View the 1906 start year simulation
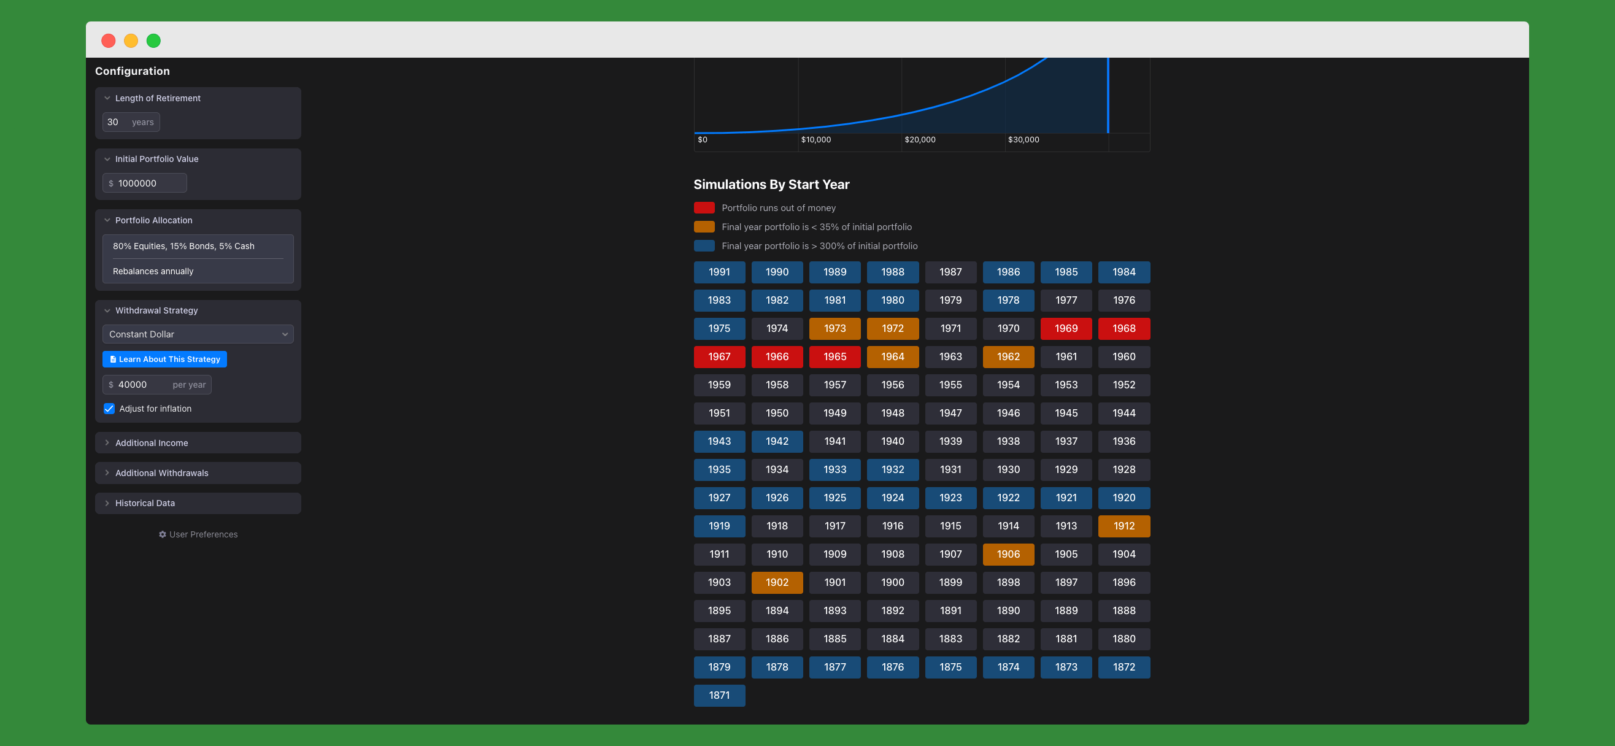 [1008, 553]
